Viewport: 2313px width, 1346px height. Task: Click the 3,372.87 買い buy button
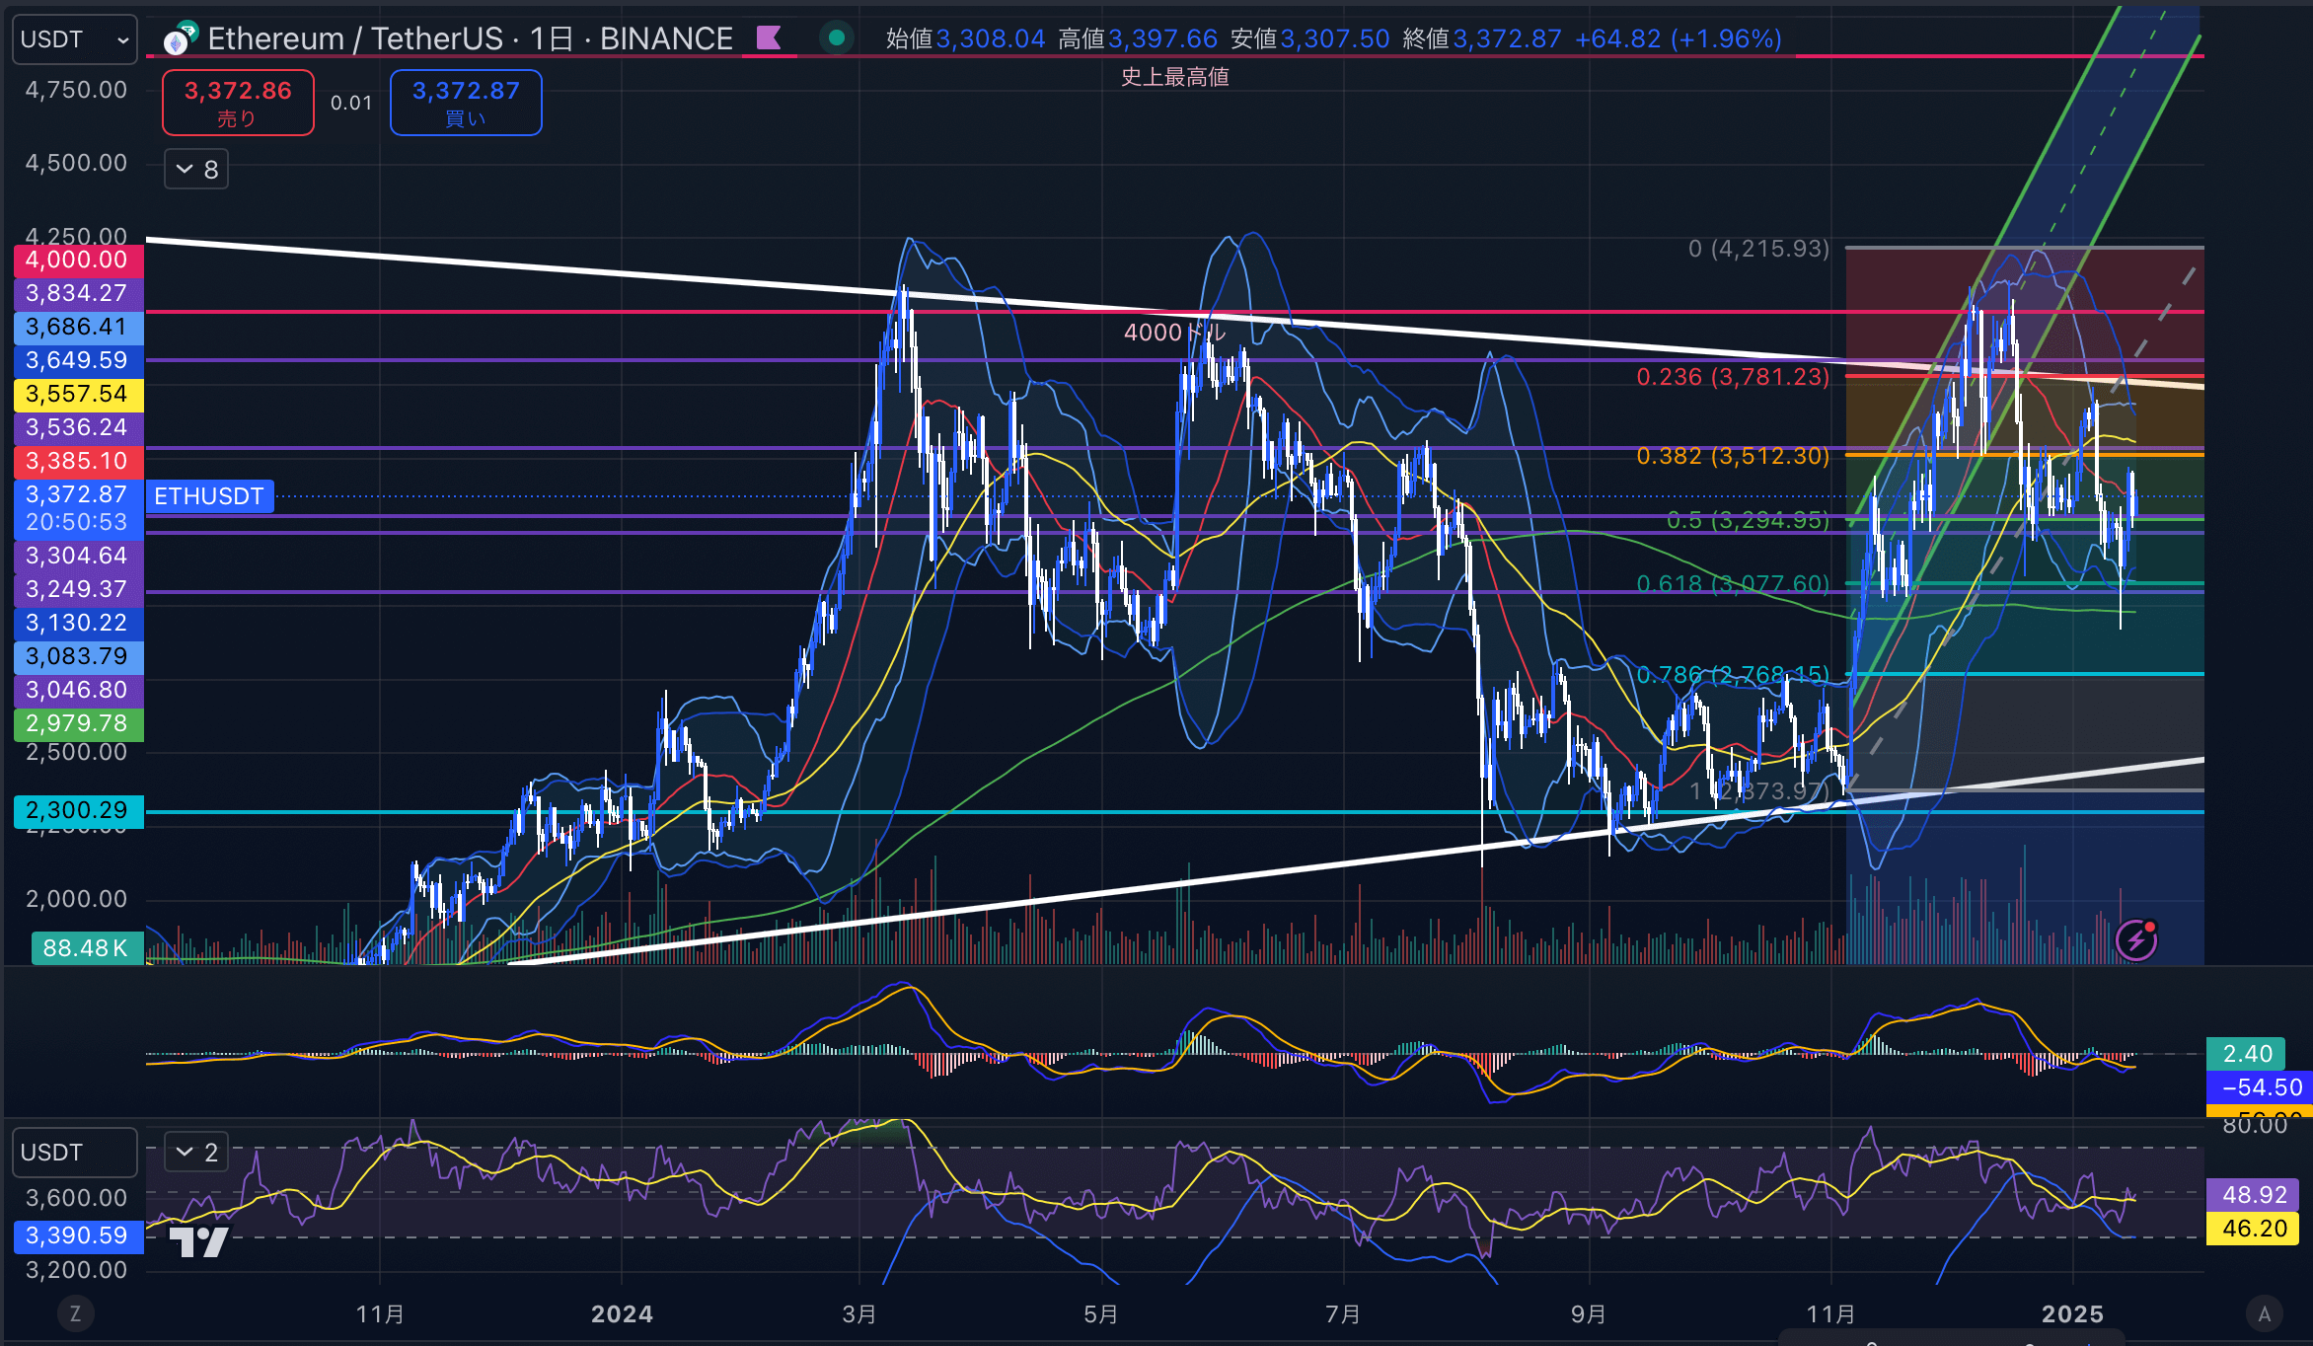pos(466,103)
